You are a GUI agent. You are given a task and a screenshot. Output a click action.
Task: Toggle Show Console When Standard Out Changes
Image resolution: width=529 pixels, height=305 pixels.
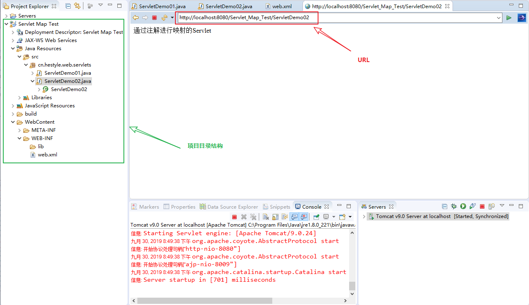[x=294, y=216]
